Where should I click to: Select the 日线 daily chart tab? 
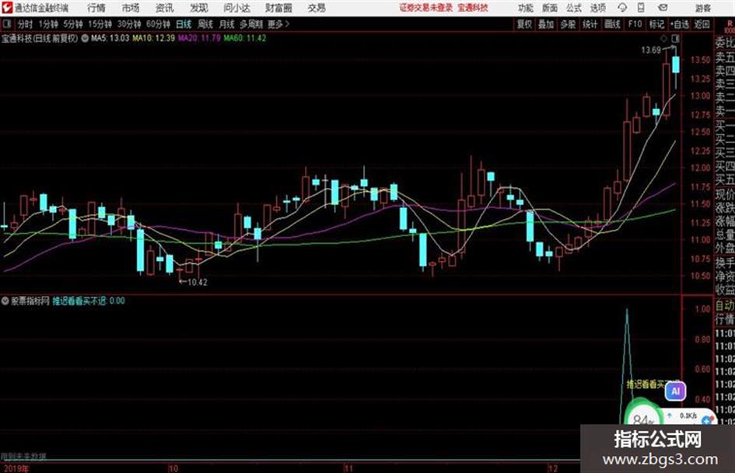tap(184, 24)
